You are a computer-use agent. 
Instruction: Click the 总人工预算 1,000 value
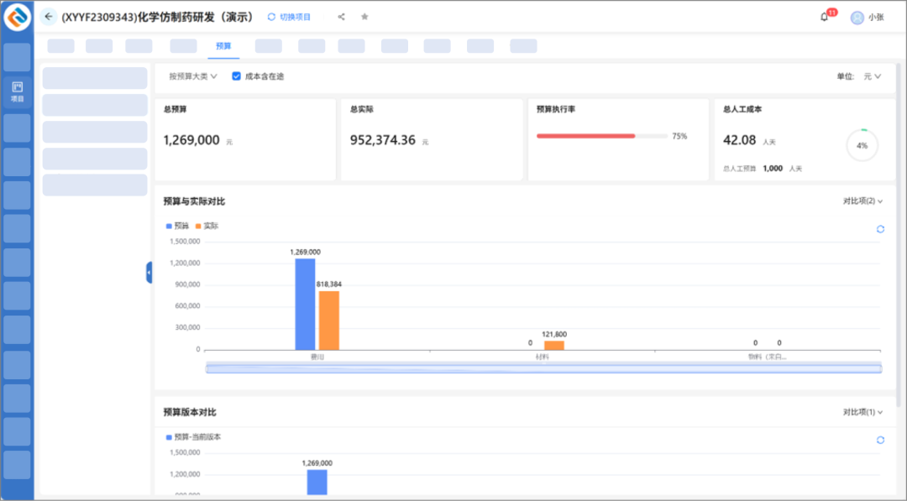(x=773, y=168)
